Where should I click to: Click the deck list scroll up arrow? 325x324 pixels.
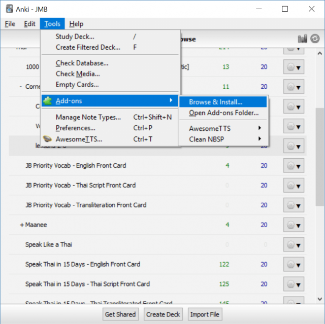(x=320, y=53)
